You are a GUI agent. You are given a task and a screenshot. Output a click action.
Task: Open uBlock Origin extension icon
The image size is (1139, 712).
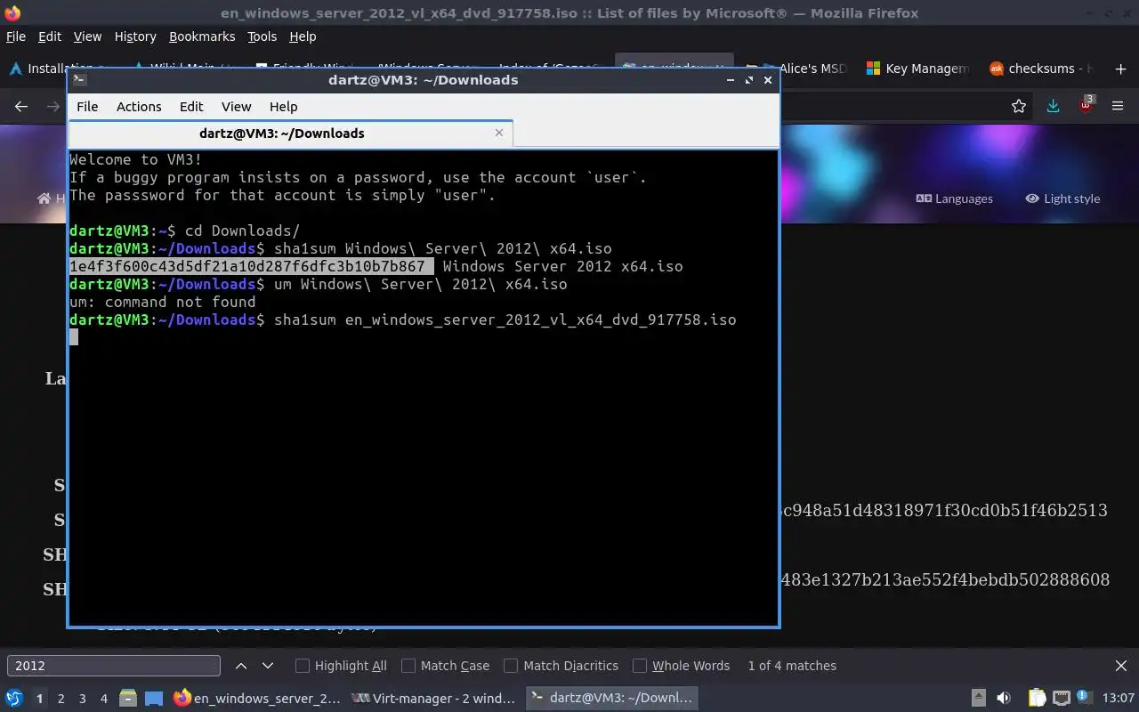1086,105
